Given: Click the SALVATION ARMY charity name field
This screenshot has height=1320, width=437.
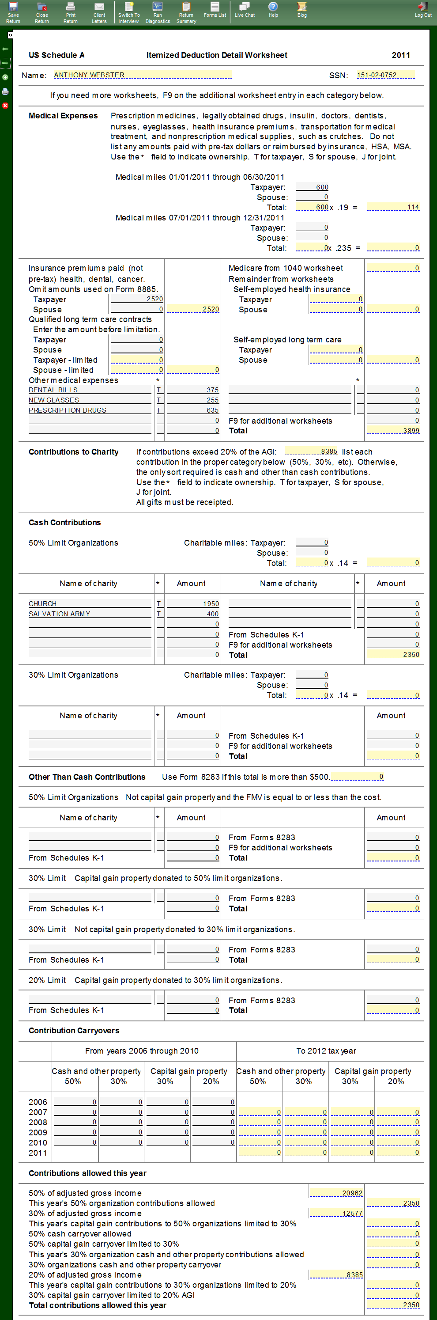Looking at the screenshot, I should [x=60, y=614].
